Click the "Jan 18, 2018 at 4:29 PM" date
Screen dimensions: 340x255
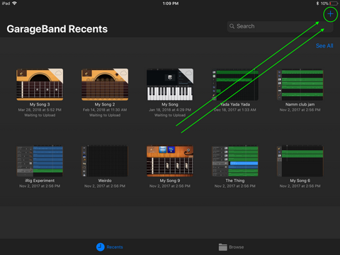tap(170, 110)
